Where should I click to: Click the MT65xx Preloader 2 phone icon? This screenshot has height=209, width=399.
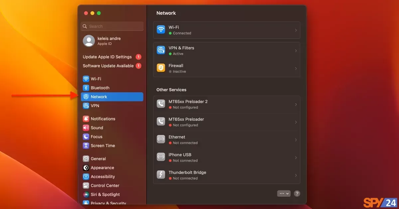tap(161, 104)
